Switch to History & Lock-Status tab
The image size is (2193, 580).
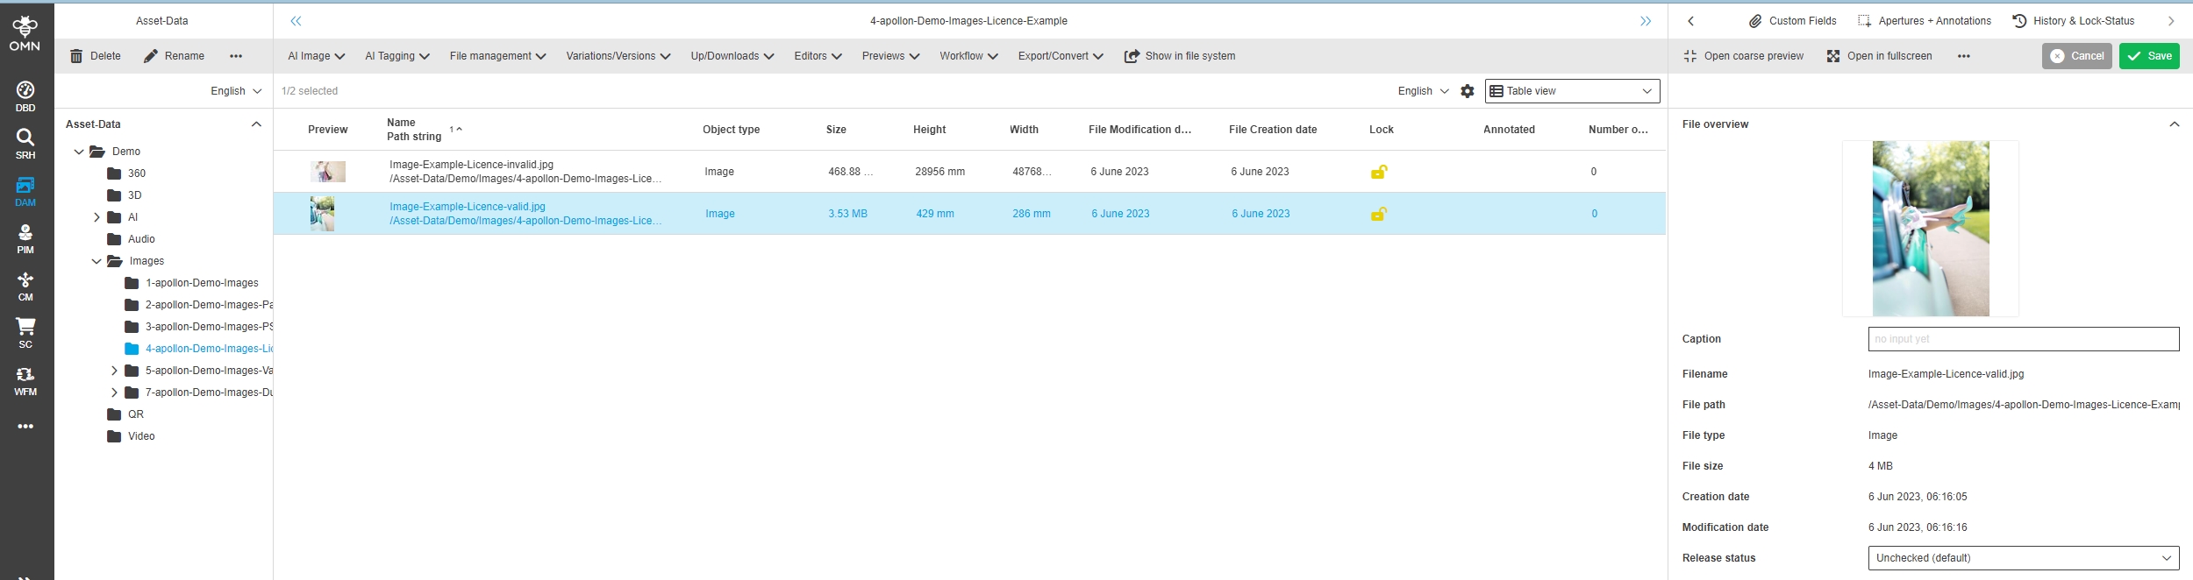click(2072, 21)
